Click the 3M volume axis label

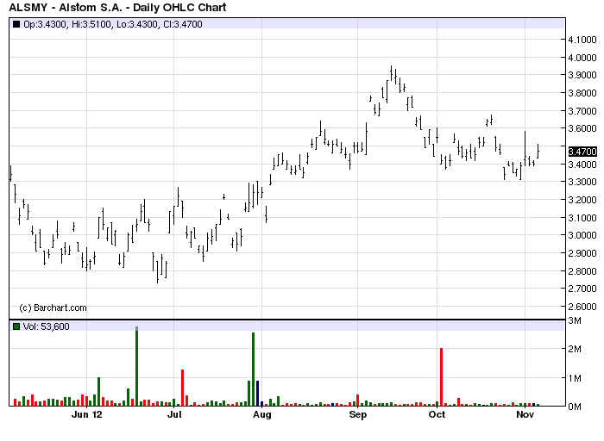coord(575,320)
